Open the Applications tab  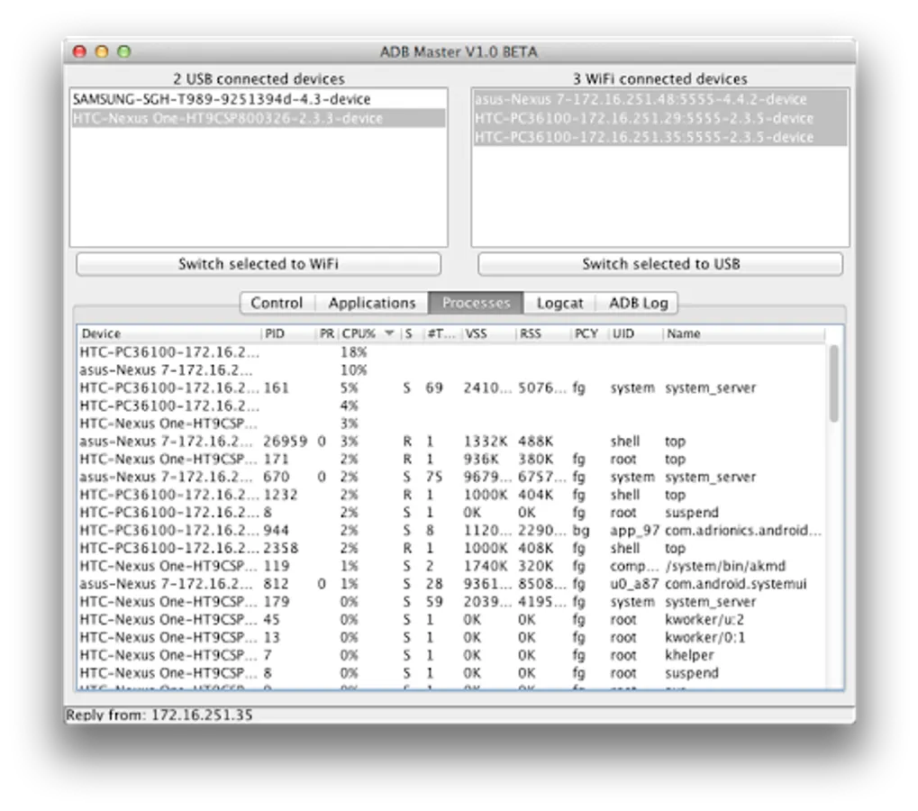click(x=372, y=303)
